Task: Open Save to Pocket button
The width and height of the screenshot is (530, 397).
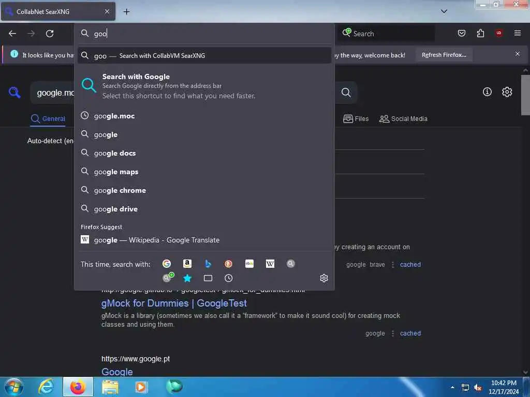Action: (x=461, y=33)
